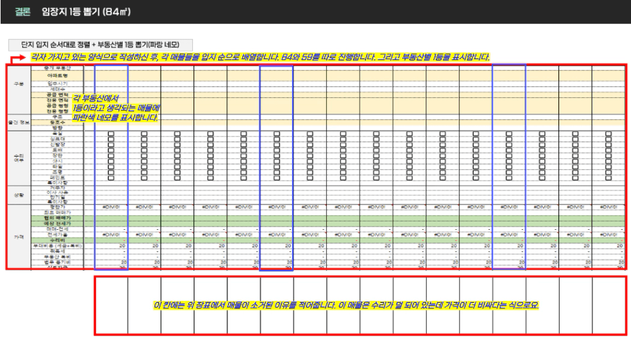Click the 매매-전세 row label
The height and width of the screenshot is (339, 631).
coord(57,229)
